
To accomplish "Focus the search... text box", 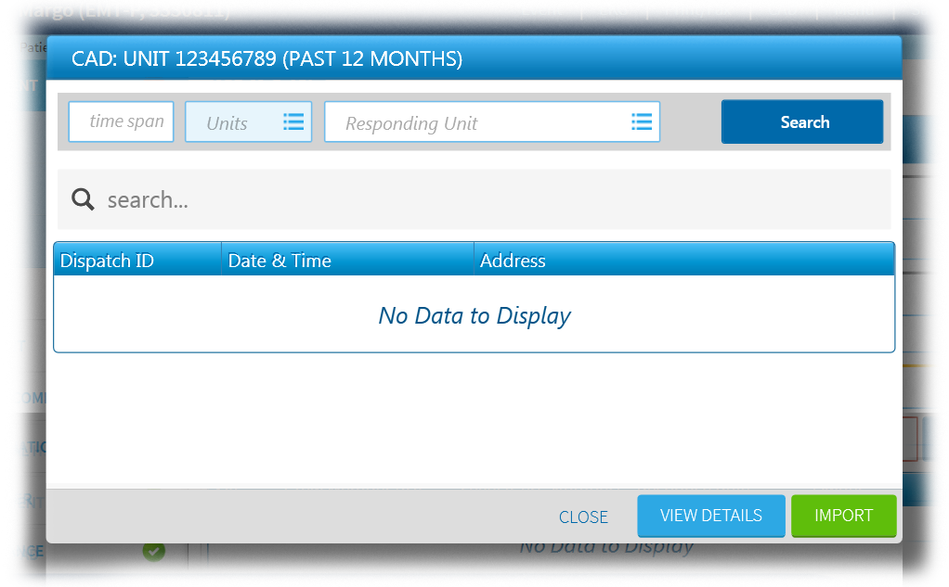I will pyautogui.click(x=474, y=199).
